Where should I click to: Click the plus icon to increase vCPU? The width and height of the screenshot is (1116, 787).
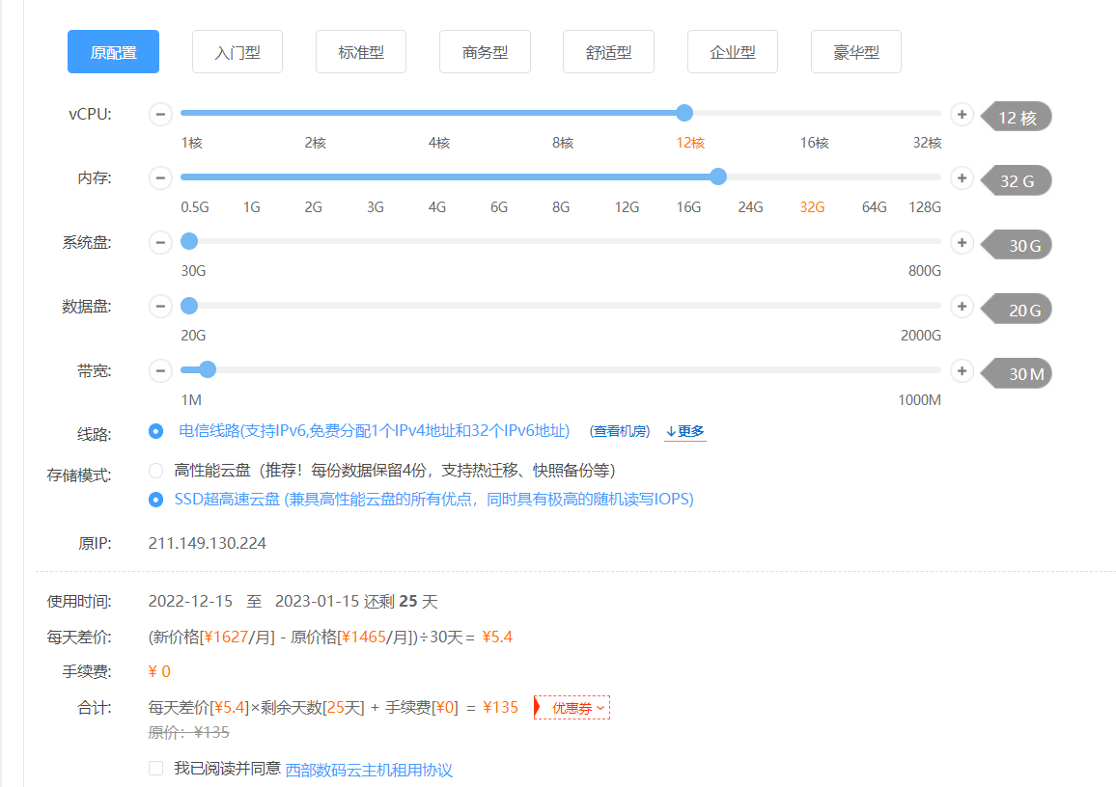962,115
